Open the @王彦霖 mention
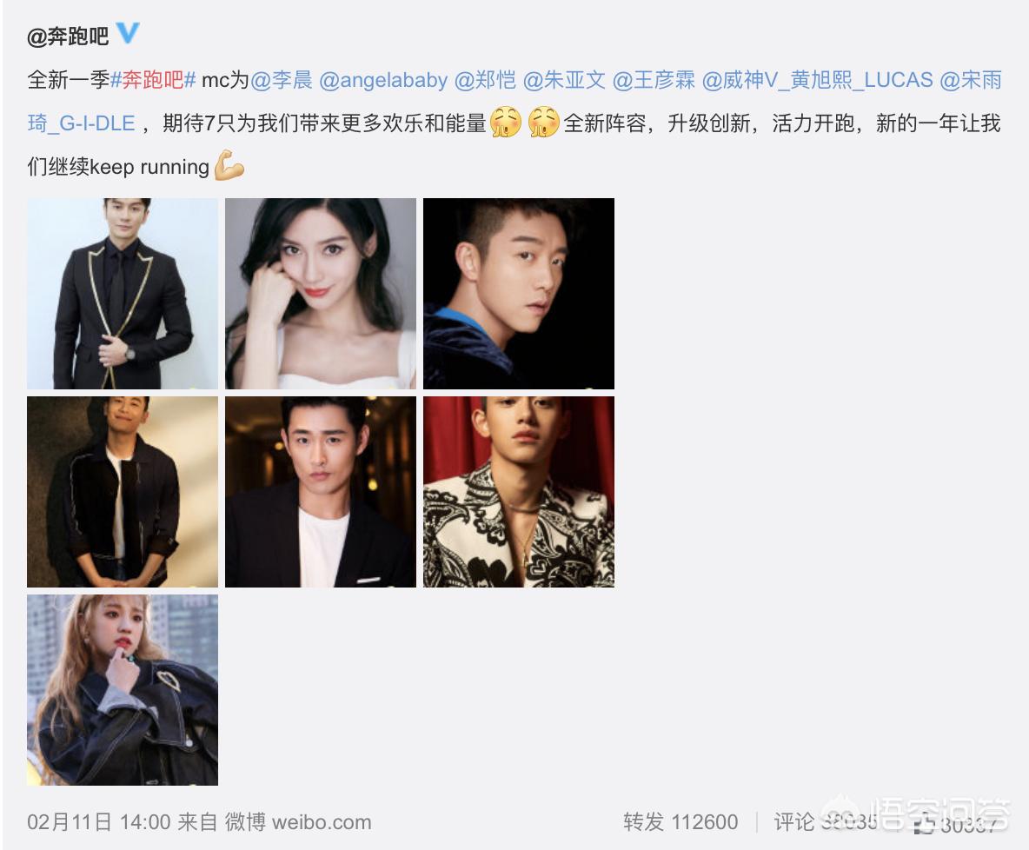This screenshot has width=1029, height=850. coord(654,80)
